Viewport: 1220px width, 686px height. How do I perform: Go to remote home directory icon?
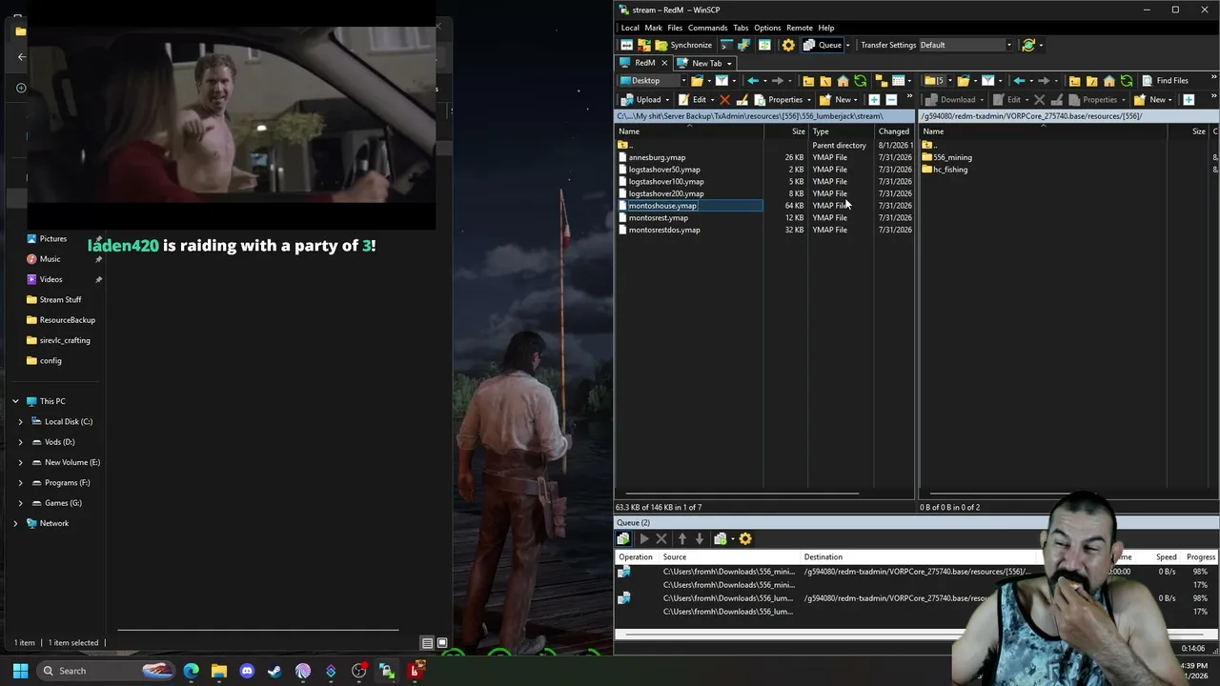pos(1108,81)
